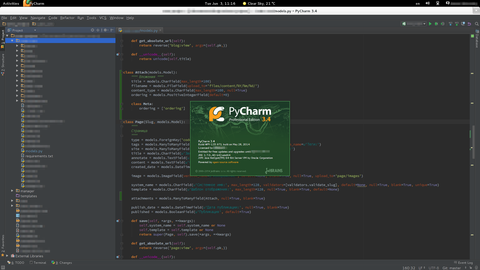Image resolution: width=480 pixels, height=270 pixels.
Task: Toggle tool window buttons in status bar corner
Action: [x=3, y=267]
